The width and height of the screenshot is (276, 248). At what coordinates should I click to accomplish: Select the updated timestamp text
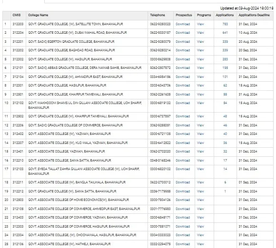point(247,8)
